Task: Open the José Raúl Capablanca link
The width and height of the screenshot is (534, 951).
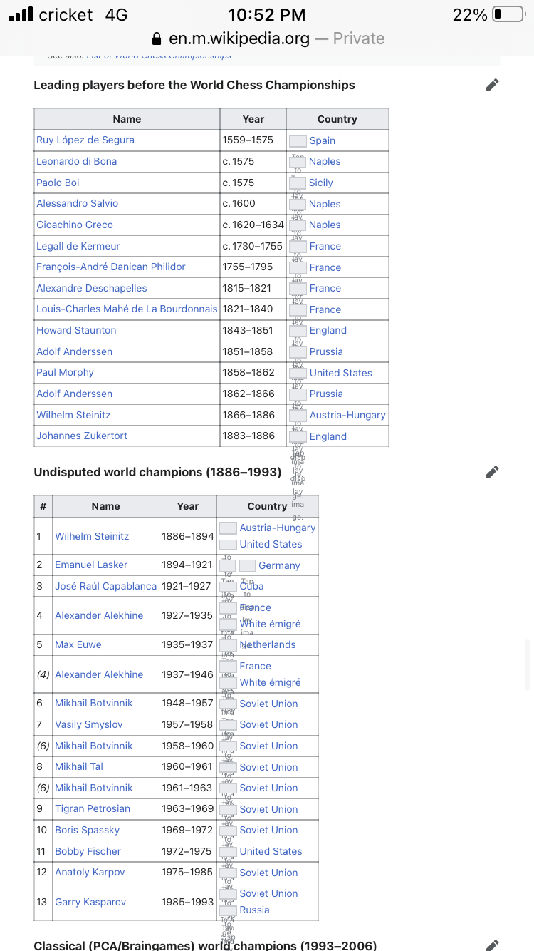Action: 105,586
